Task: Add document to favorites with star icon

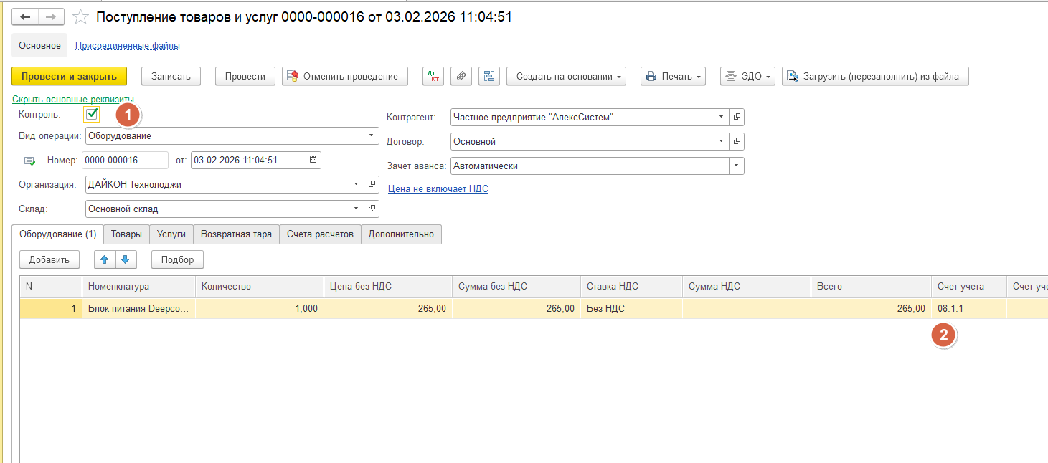Action: tap(81, 17)
